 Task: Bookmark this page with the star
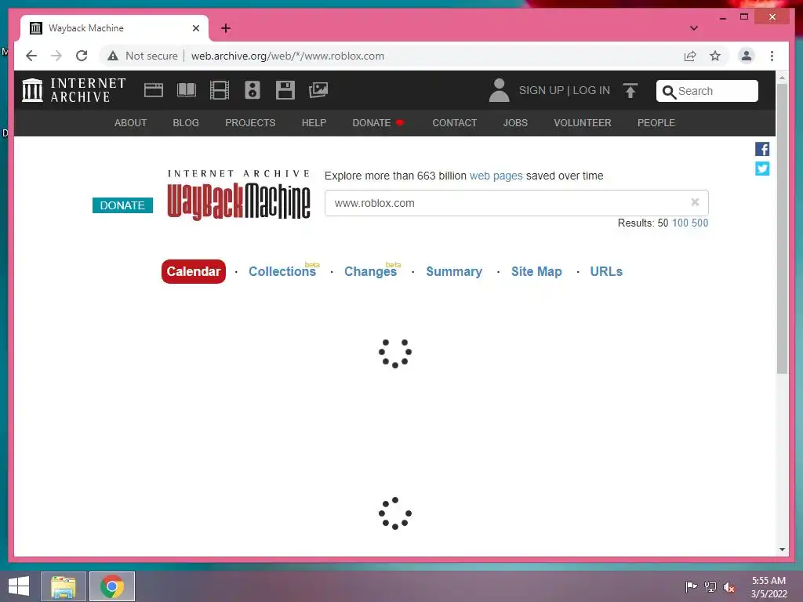point(715,56)
